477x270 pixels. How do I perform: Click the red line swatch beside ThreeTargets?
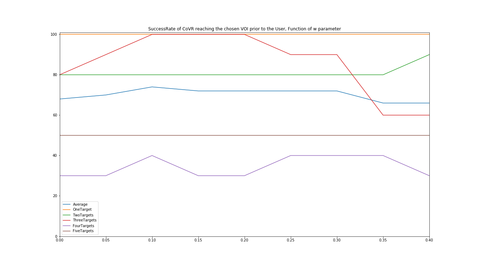point(67,220)
